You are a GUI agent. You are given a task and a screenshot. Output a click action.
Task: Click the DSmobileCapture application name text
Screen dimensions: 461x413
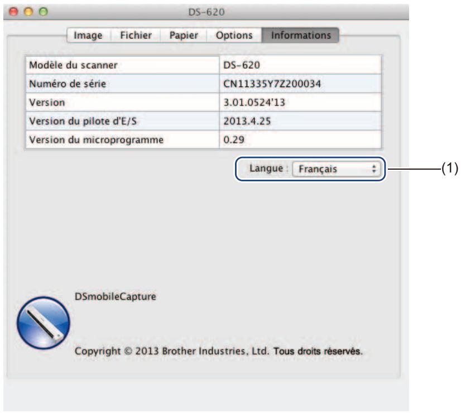115,296
